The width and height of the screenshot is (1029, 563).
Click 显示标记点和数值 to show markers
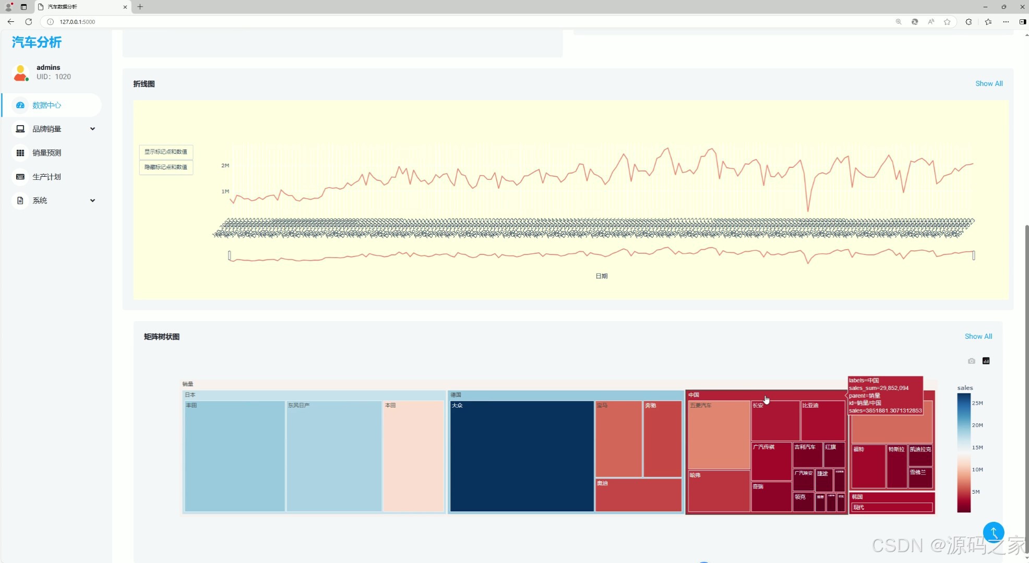click(166, 152)
